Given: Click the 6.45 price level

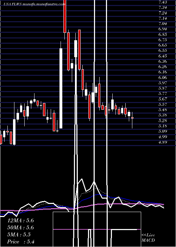Looking at the screenshot, I should pyautogui.click(x=163, y=56).
